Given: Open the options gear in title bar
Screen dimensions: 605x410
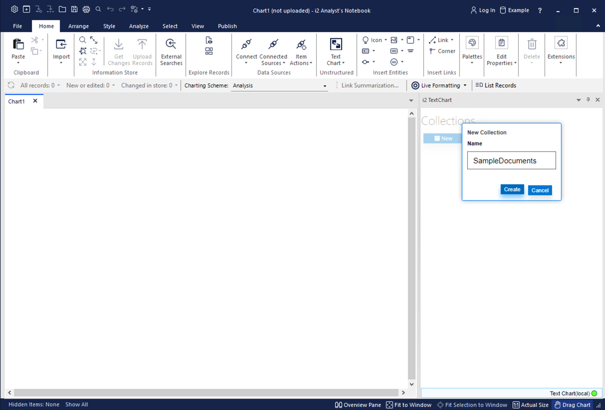Looking at the screenshot, I should click(x=14, y=9).
